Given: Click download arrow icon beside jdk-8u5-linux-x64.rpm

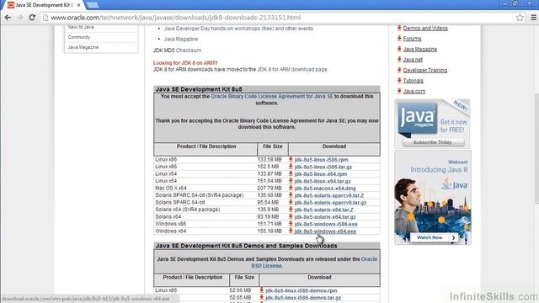Looking at the screenshot, I should 291,174.
